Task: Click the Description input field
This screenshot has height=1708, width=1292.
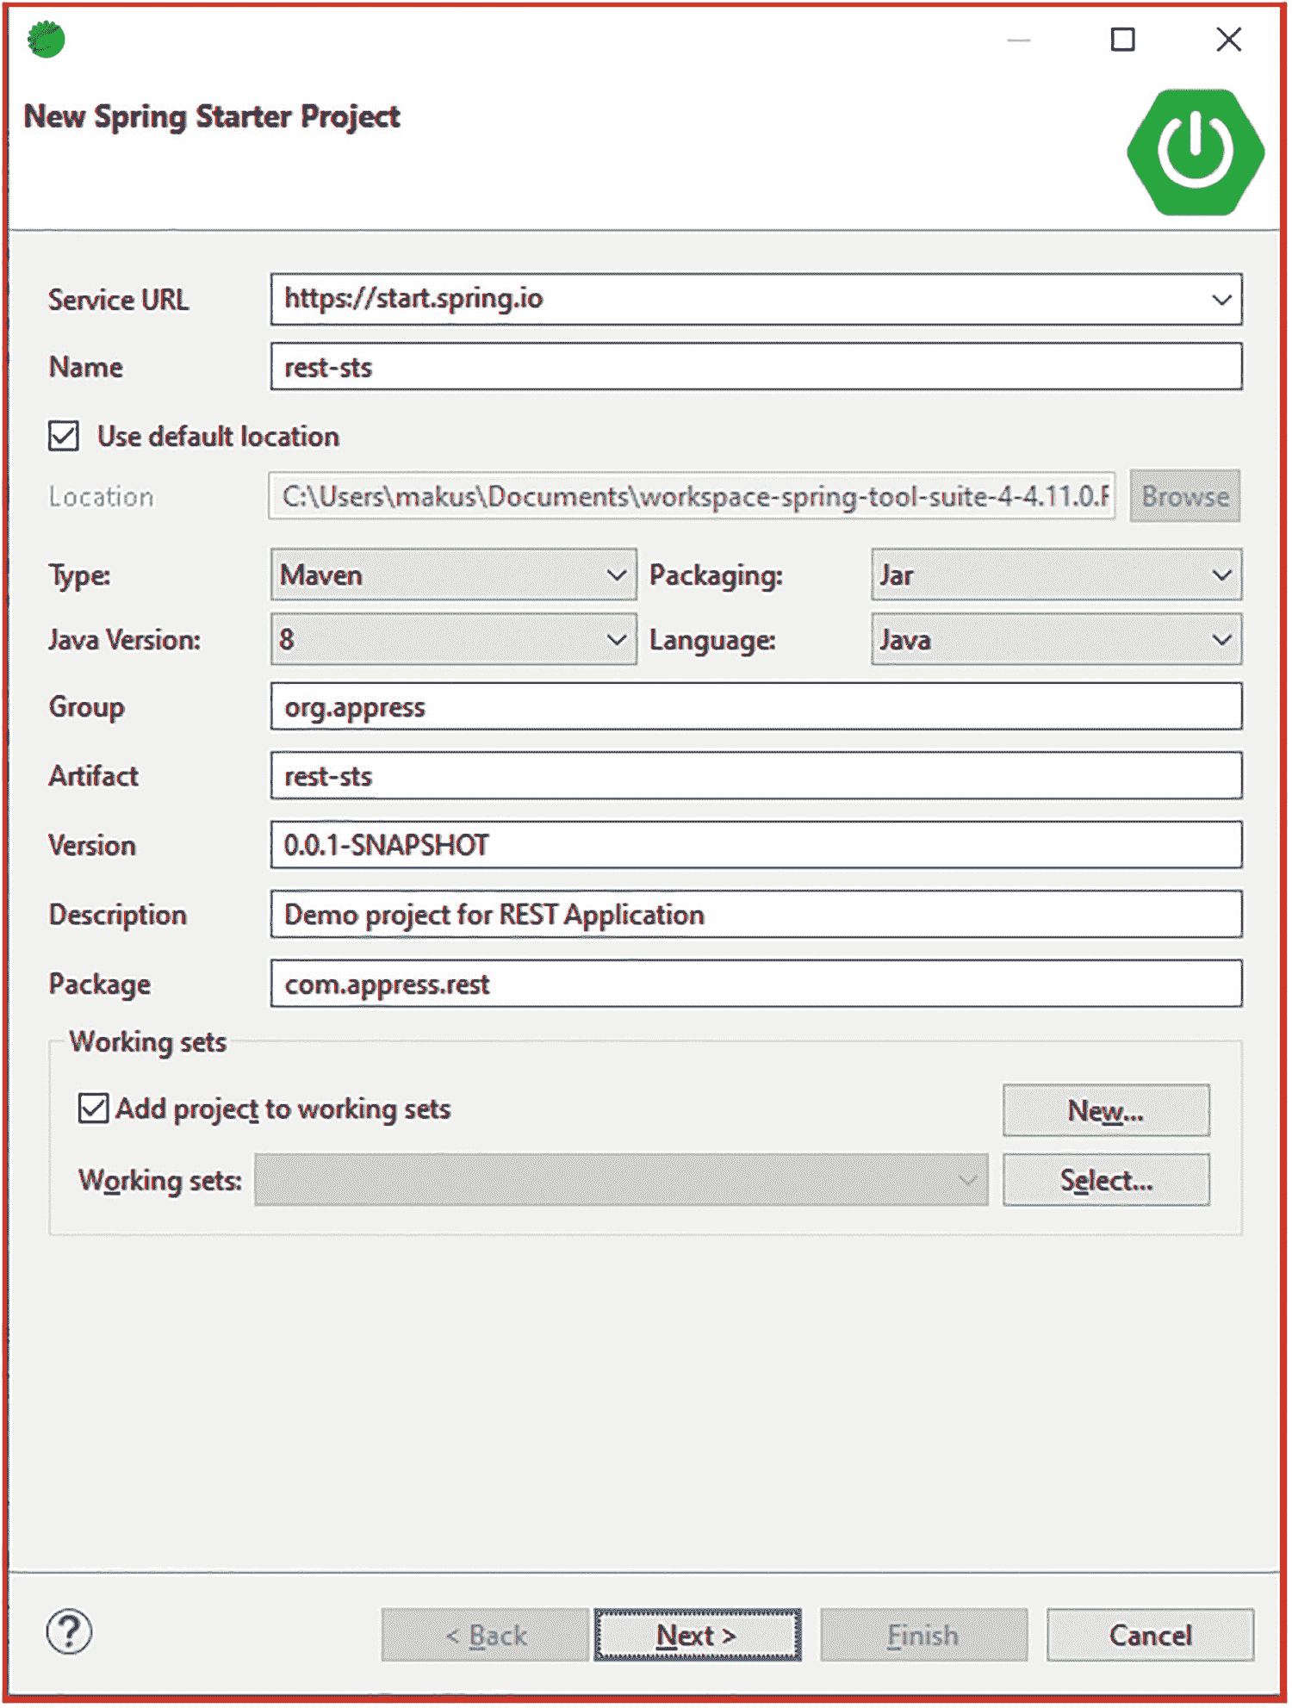Action: pyautogui.click(x=756, y=915)
